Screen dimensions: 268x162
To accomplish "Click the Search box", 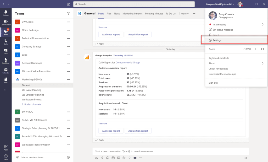I will click(x=134, y=4).
